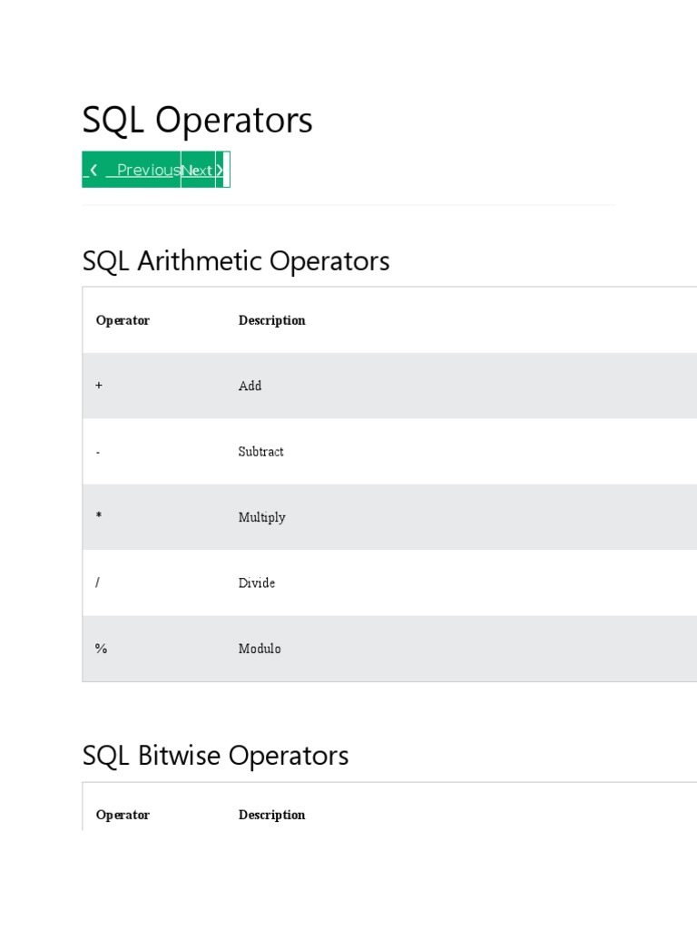This screenshot has height=929, width=697.
Task: Click Operator header in Bitwise table
Action: point(123,815)
